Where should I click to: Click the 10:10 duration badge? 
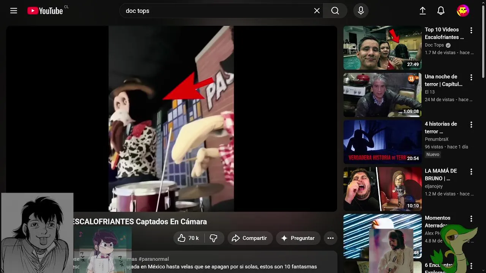coord(413,206)
